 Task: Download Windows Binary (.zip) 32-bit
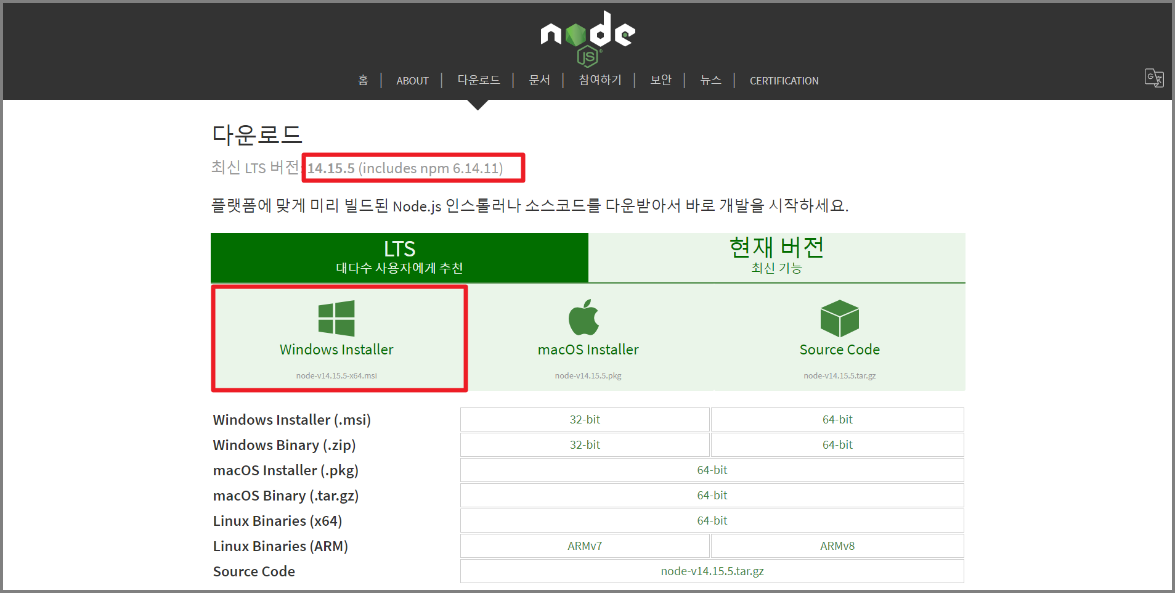point(585,444)
